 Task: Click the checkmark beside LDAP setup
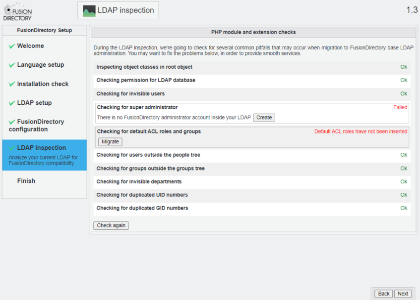tap(12, 103)
